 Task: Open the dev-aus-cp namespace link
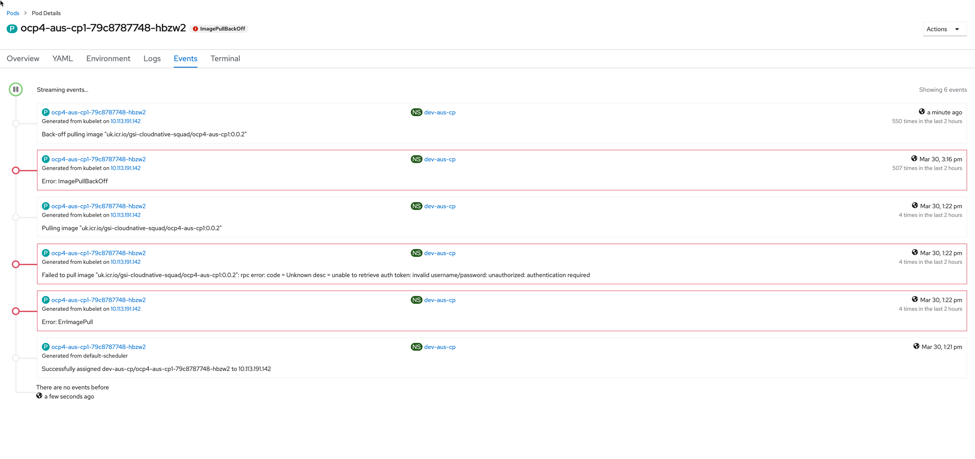(440, 112)
